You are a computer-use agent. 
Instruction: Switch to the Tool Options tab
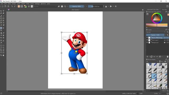coord(165,9)
